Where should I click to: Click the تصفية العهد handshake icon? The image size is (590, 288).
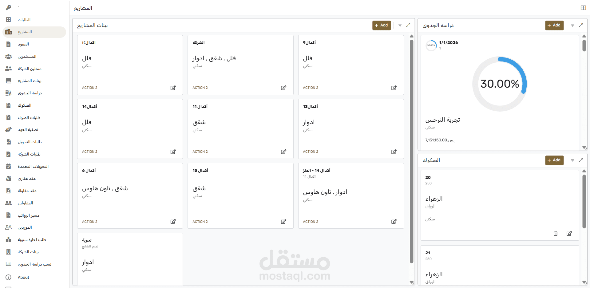8,130
